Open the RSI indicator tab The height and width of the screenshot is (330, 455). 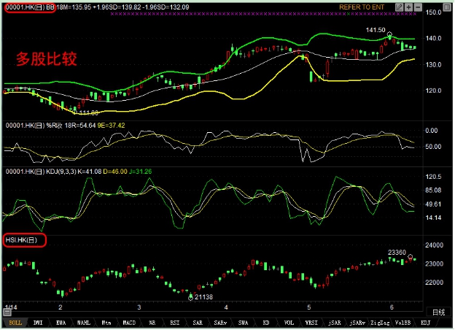pyautogui.click(x=174, y=321)
